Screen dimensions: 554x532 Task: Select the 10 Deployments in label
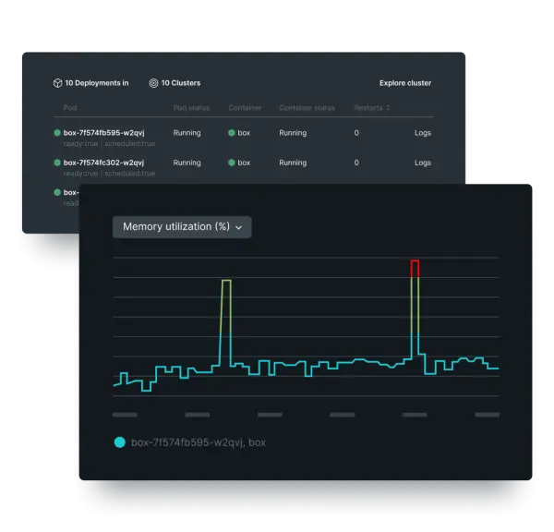coord(96,83)
